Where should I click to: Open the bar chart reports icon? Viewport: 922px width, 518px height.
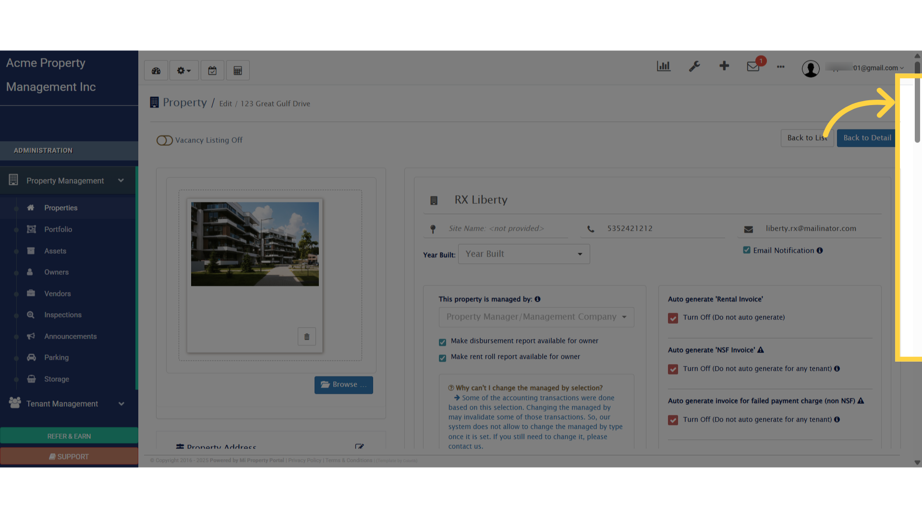(x=663, y=67)
